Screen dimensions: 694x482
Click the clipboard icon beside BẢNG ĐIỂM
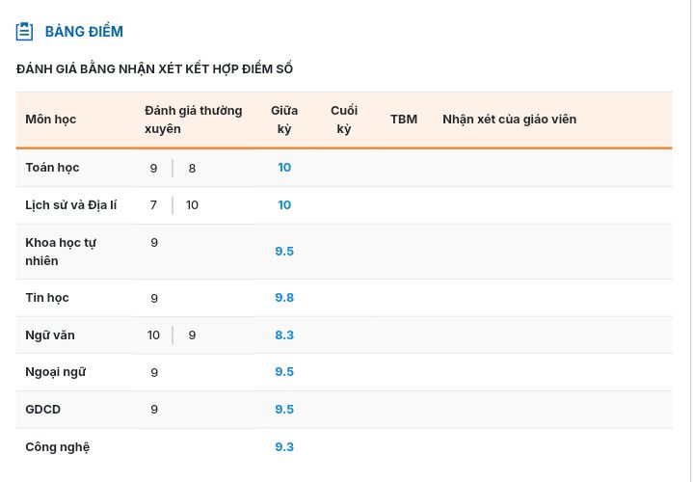pos(25,32)
